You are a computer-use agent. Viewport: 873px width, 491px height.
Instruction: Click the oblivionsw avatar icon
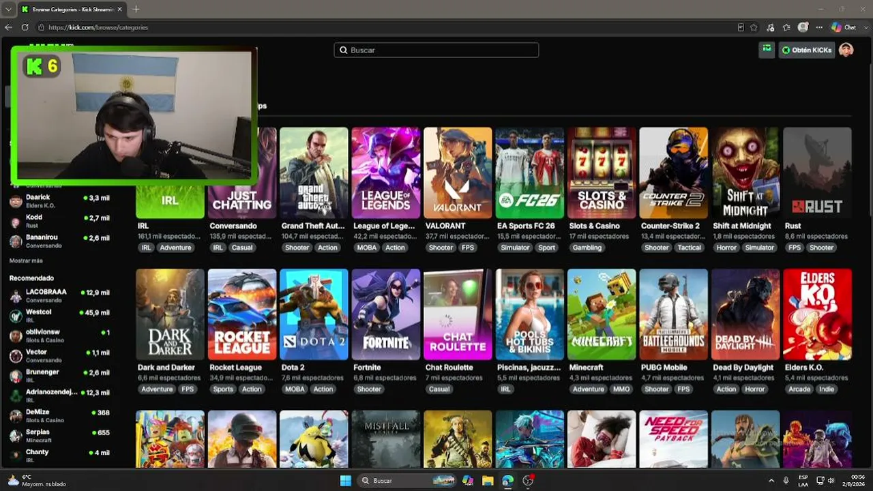tap(16, 336)
